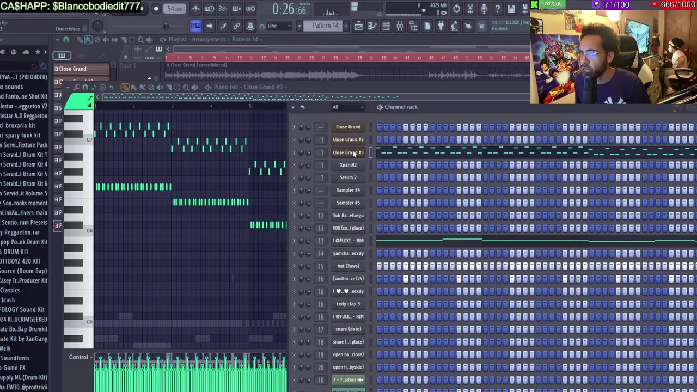Select the Playlist zoom magnifier tool
The height and width of the screenshot is (392, 697).
tap(140, 40)
